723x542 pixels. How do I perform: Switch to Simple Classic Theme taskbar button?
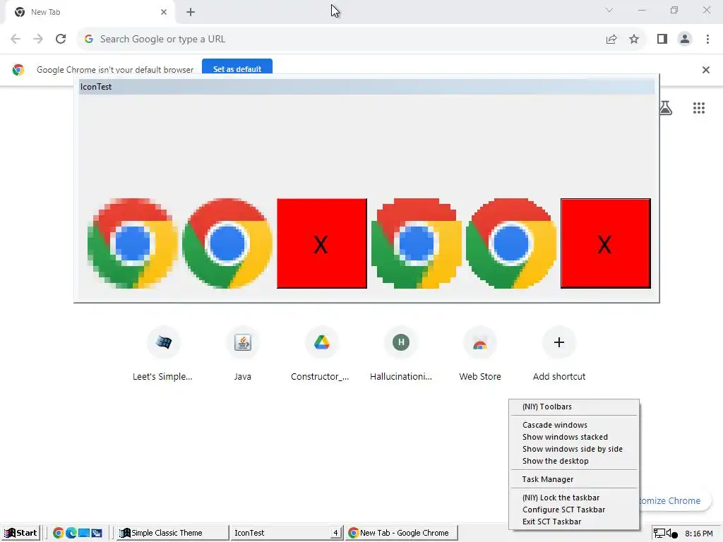(x=172, y=533)
